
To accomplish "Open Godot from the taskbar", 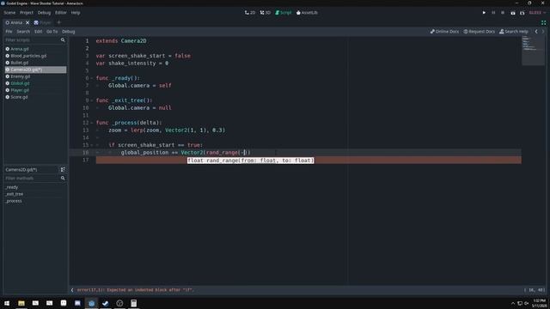I will click(92, 303).
